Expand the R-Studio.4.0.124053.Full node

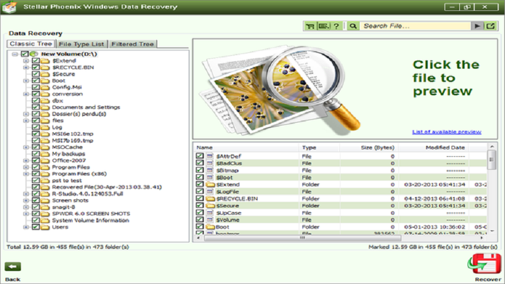coord(26,194)
